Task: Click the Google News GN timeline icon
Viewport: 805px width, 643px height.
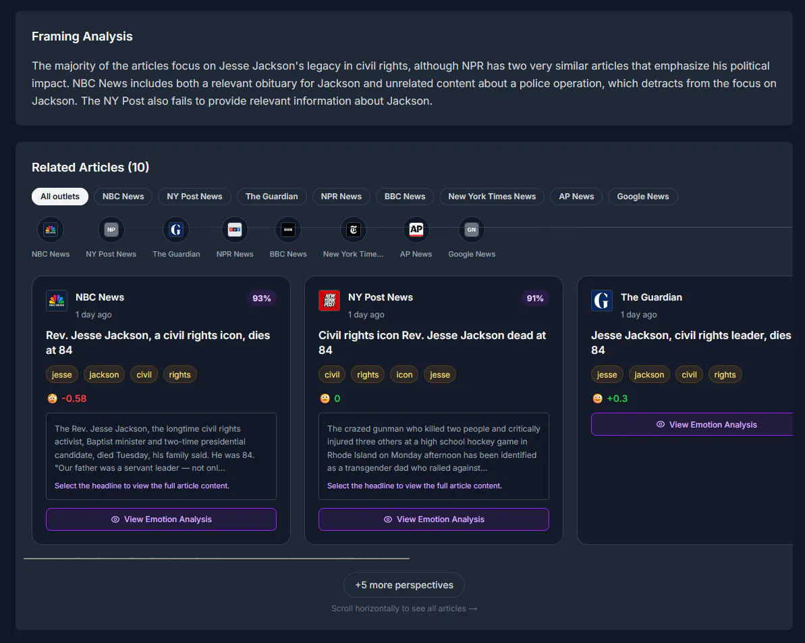Action: (x=471, y=230)
